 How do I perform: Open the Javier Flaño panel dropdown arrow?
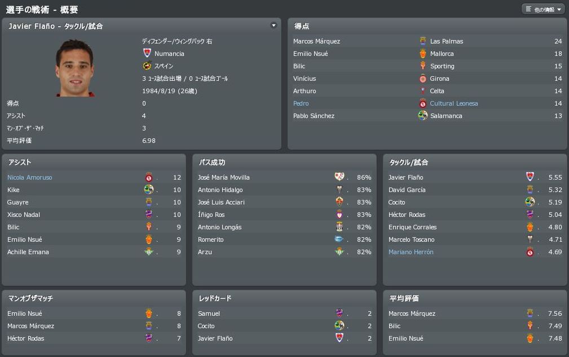click(274, 25)
